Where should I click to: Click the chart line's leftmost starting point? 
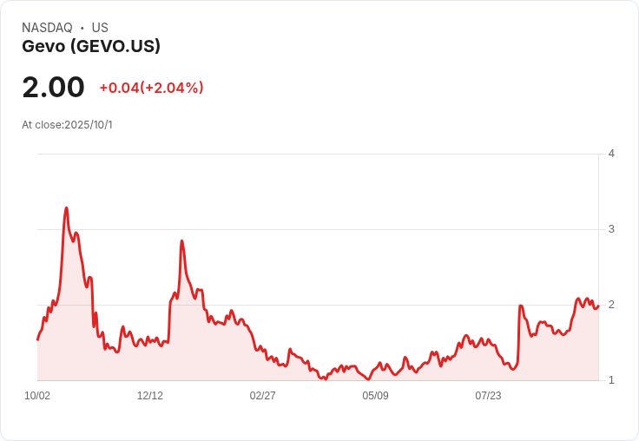click(x=38, y=339)
